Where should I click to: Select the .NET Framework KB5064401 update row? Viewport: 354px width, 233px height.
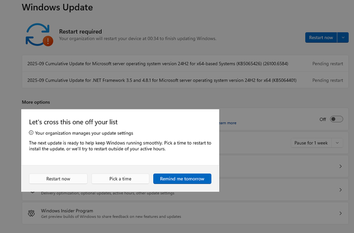pyautogui.click(x=185, y=80)
